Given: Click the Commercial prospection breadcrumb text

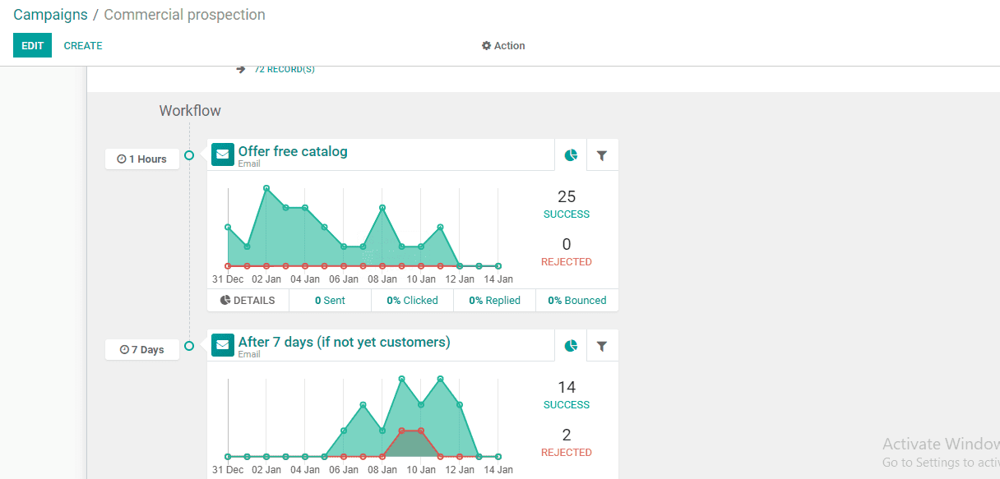Looking at the screenshot, I should [184, 15].
